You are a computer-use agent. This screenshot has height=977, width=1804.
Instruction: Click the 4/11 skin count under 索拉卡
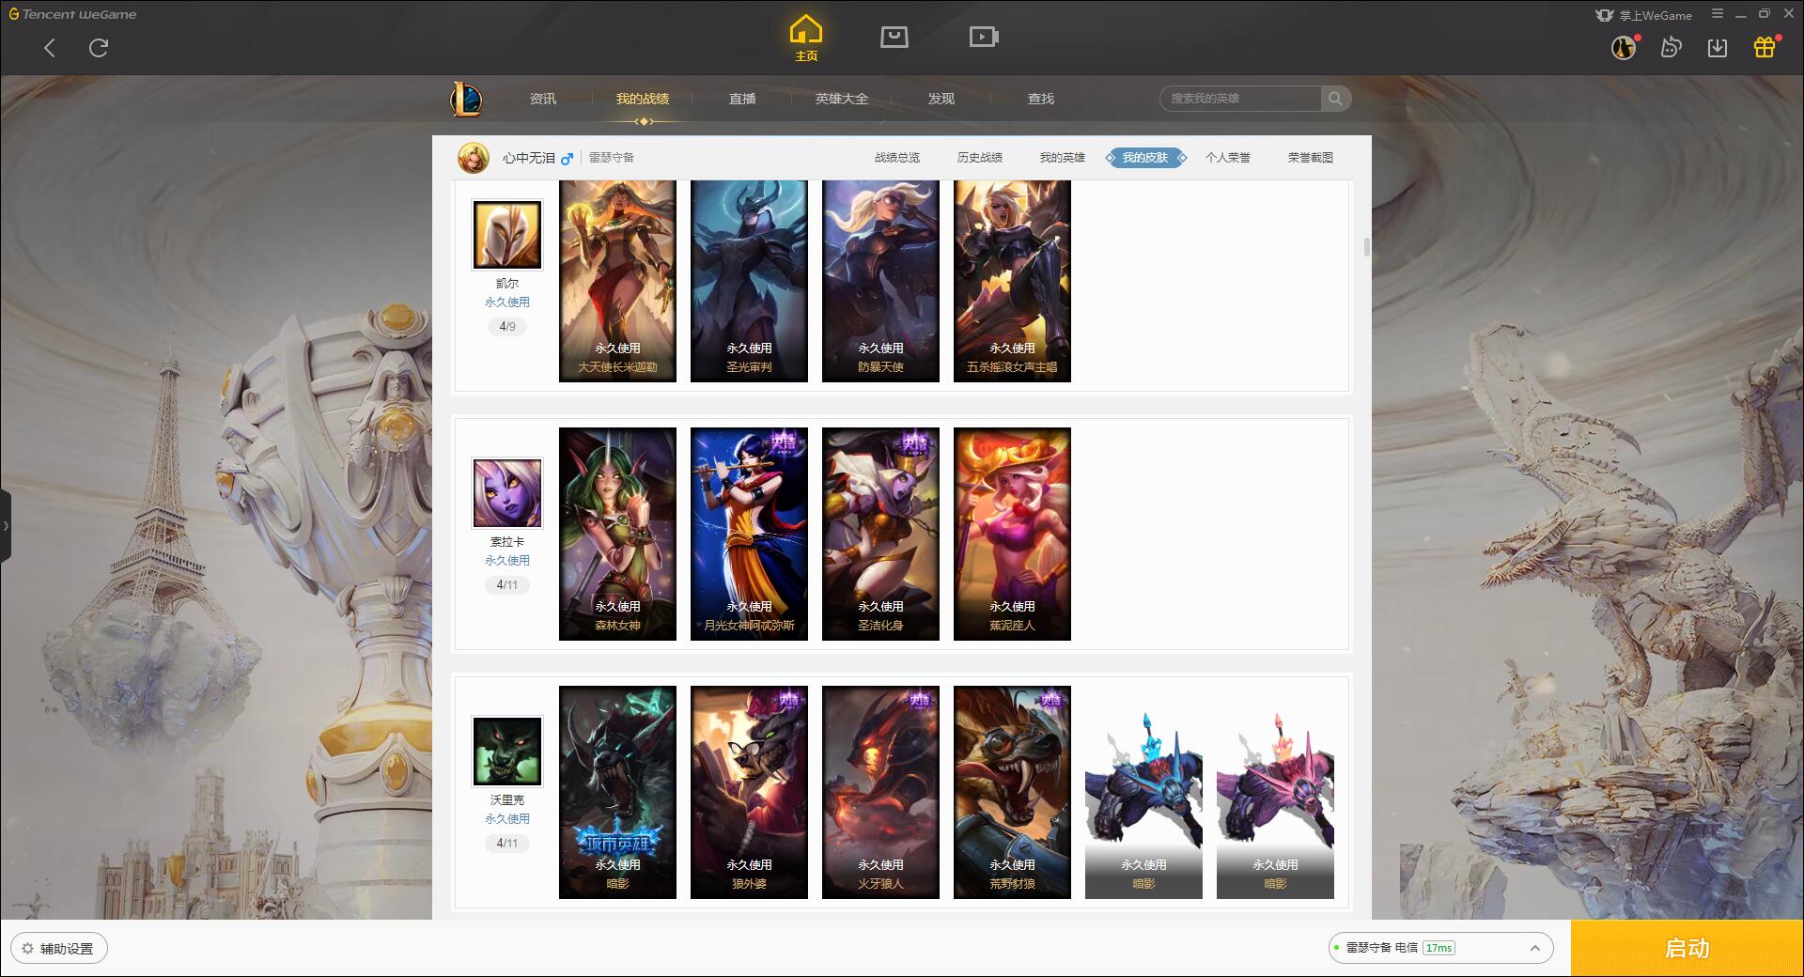tap(507, 585)
